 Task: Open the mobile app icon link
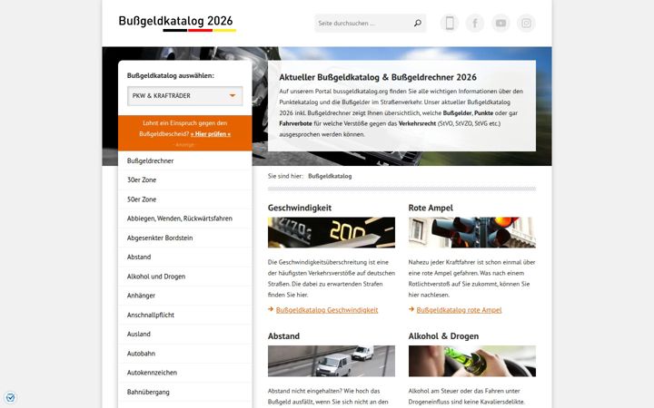coord(450,24)
